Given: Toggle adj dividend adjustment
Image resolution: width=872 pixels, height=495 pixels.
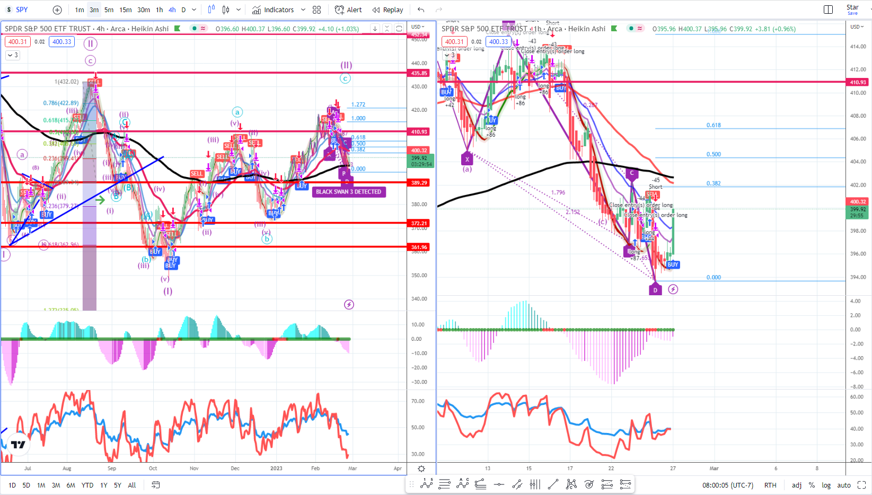Looking at the screenshot, I should click(797, 485).
